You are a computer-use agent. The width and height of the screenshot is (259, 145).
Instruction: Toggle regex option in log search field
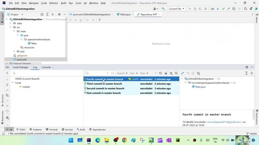[108, 73]
